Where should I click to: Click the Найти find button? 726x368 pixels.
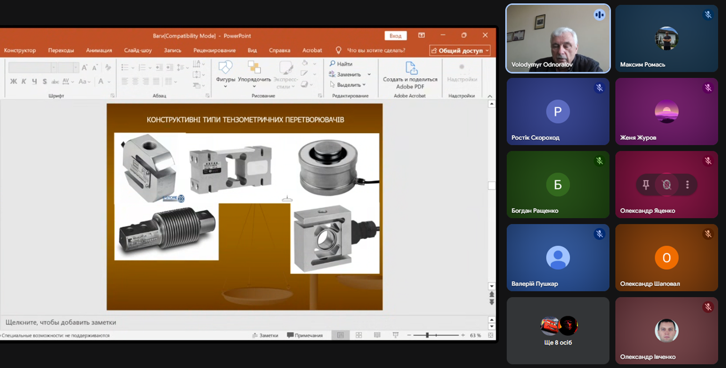coord(341,64)
